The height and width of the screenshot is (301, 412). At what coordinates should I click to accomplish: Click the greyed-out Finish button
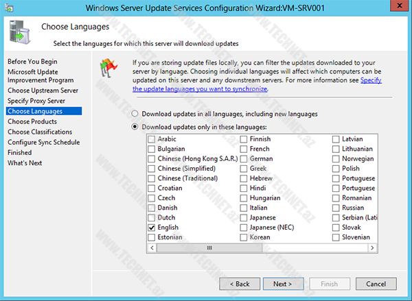330,284
